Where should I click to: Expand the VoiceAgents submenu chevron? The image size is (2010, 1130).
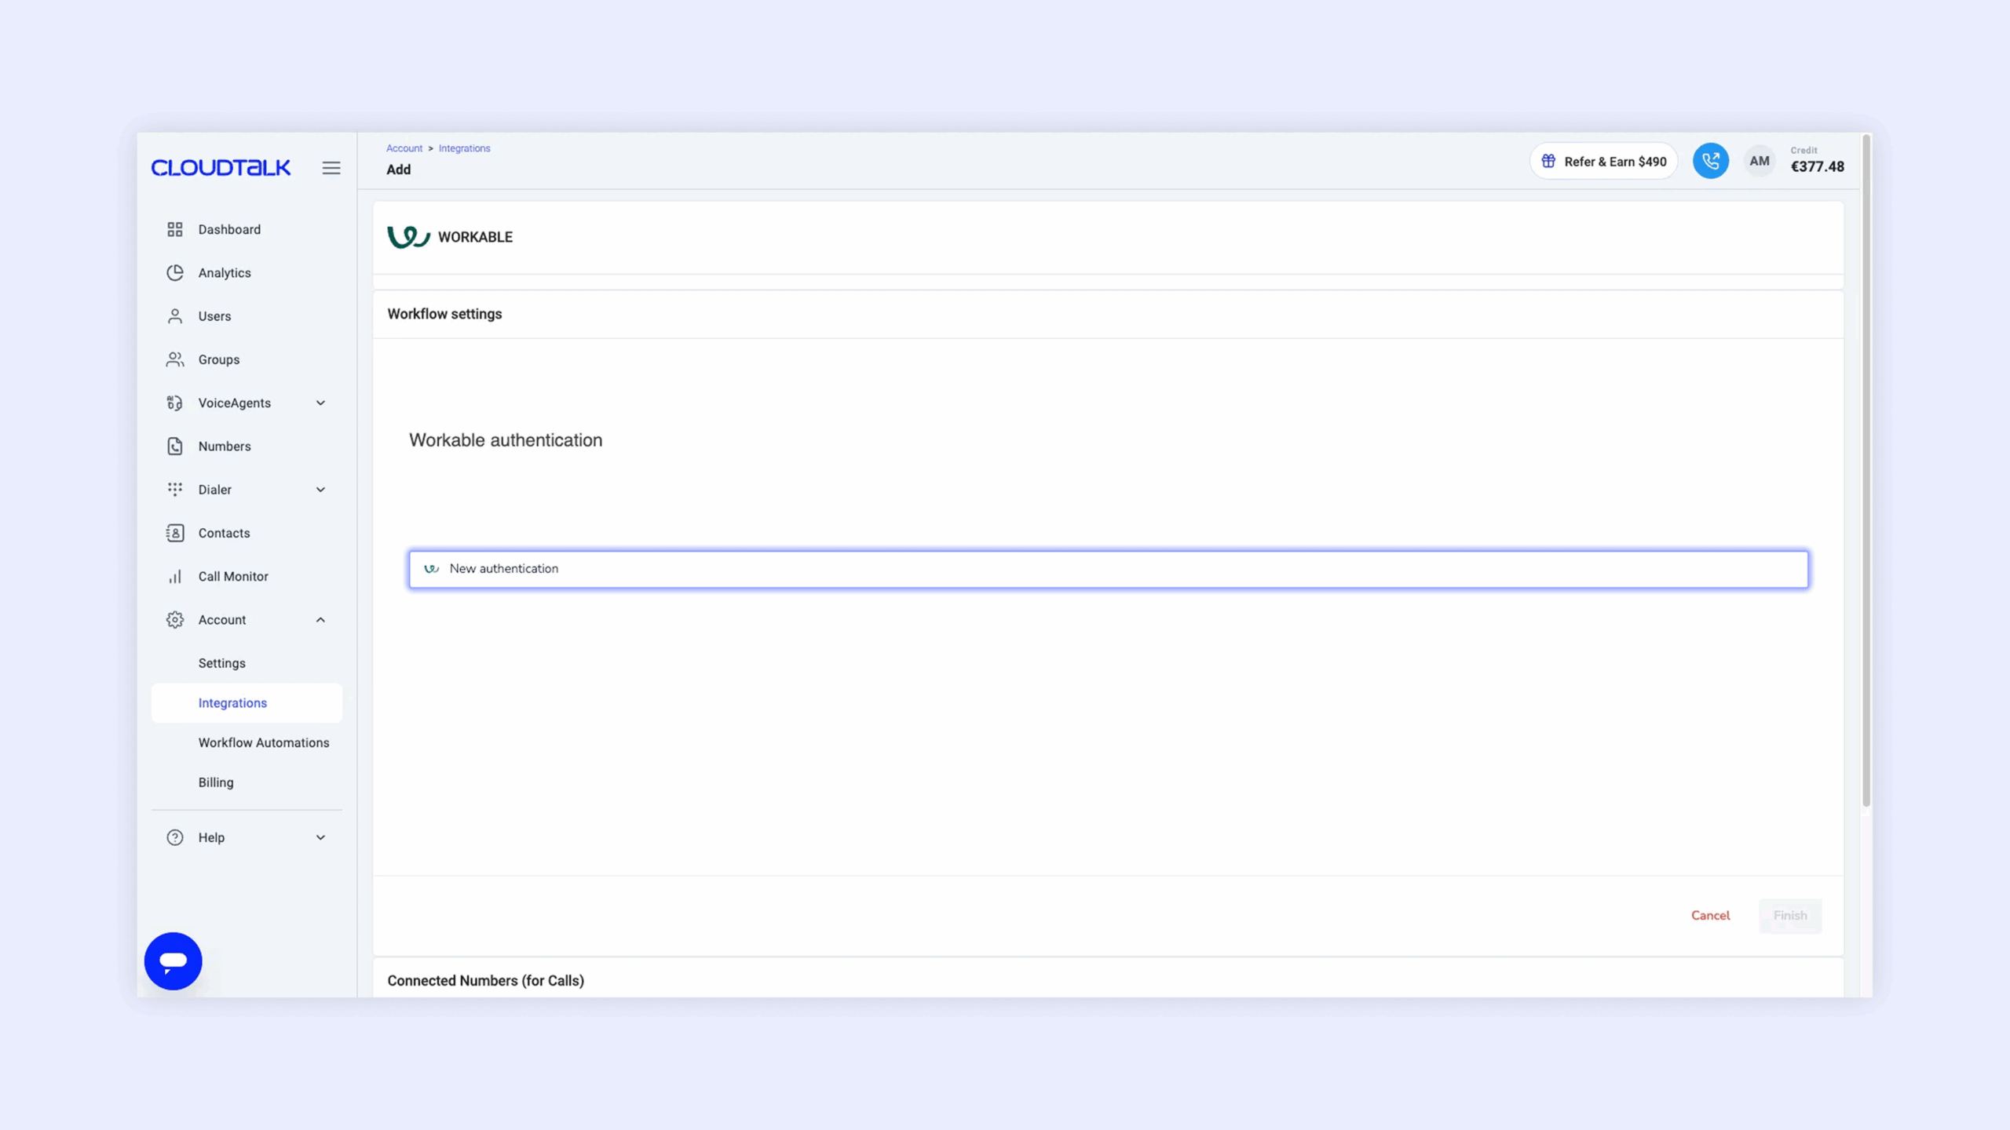tap(320, 403)
